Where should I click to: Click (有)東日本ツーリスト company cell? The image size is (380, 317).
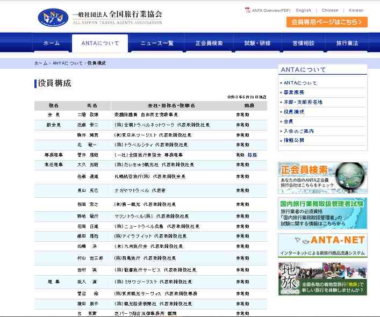pyautogui.click(x=153, y=135)
